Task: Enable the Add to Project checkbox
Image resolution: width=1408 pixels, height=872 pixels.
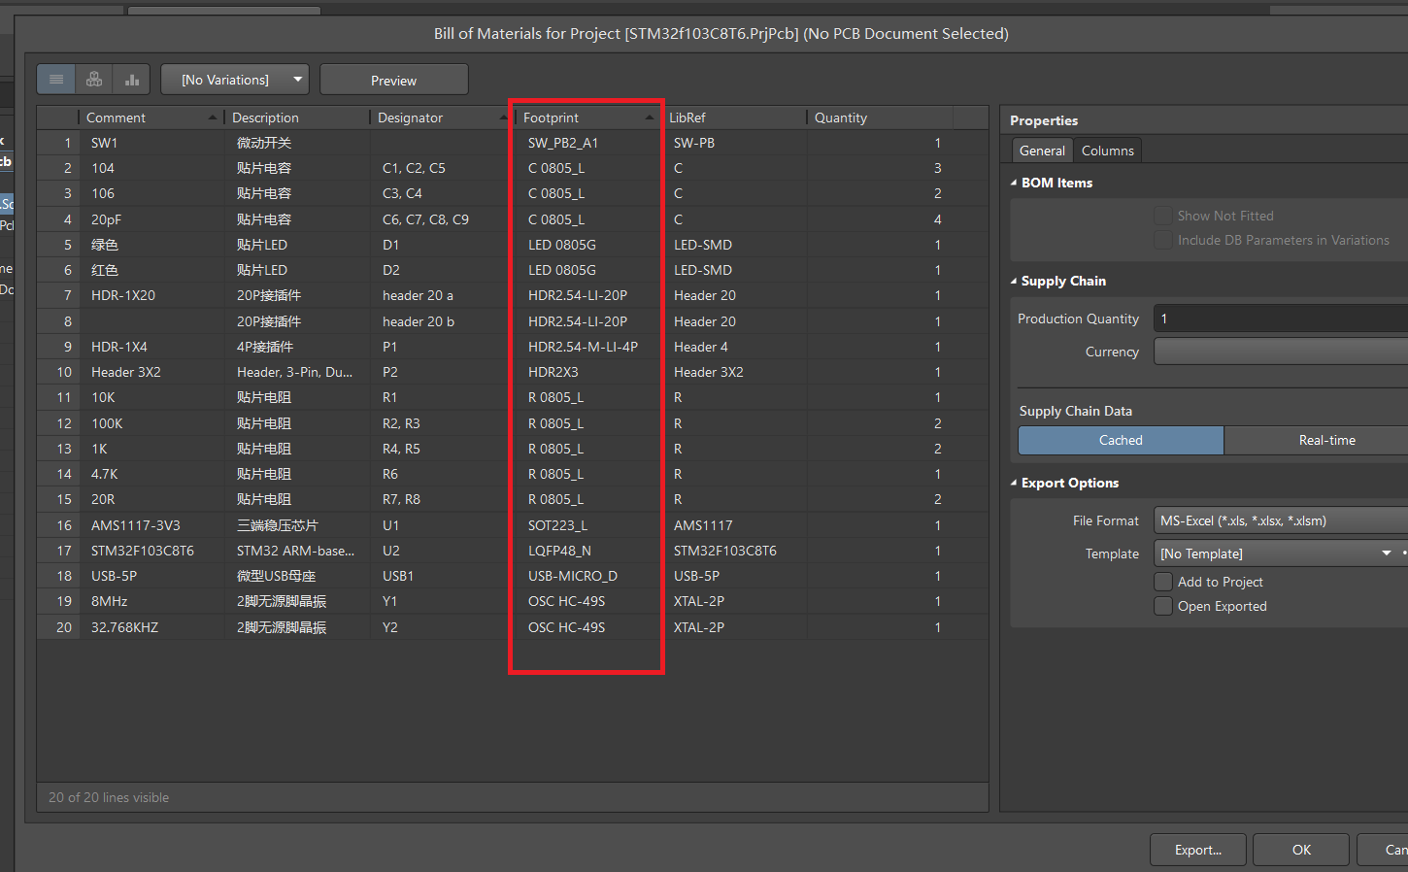Action: pos(1162,582)
